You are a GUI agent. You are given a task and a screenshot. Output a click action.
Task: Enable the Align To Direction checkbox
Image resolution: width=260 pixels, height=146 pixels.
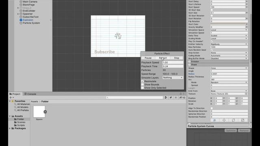(212, 108)
